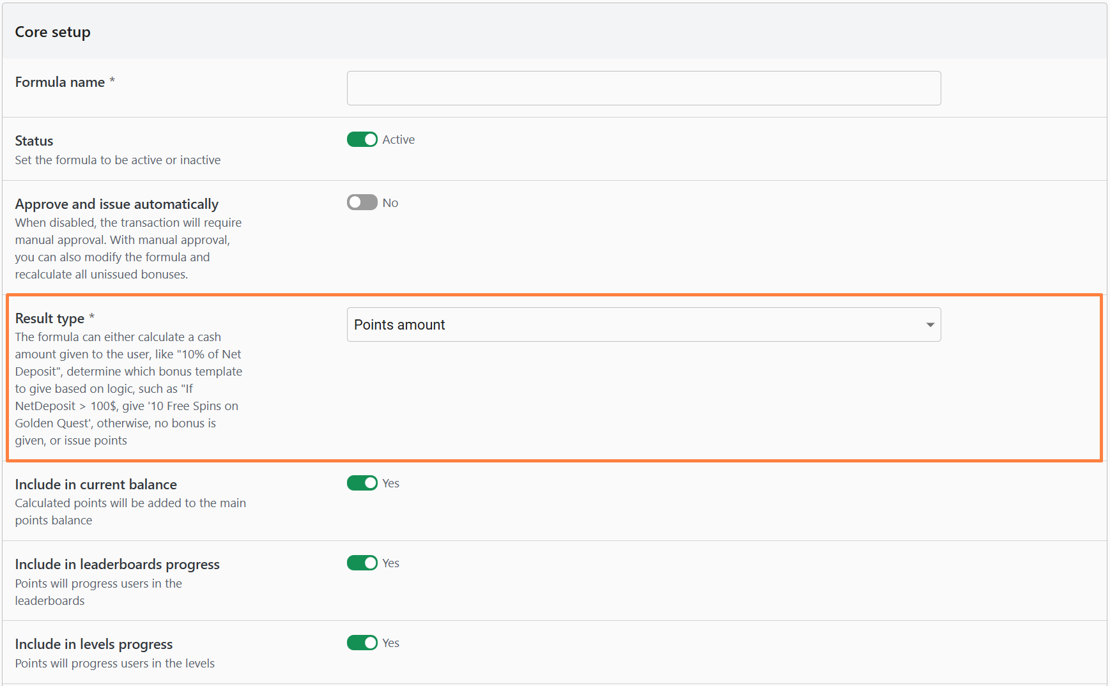Switch off Include in leaderboards progress
Viewport: 1110px width, 686px height.
point(362,563)
